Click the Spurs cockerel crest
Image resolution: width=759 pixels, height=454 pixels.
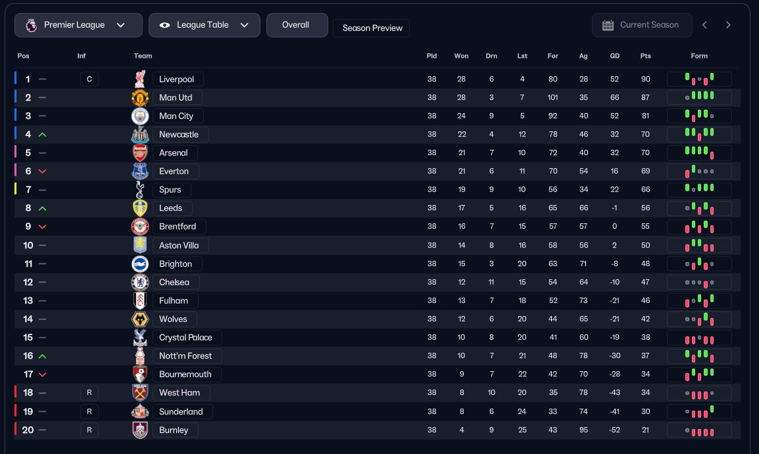pyautogui.click(x=140, y=190)
